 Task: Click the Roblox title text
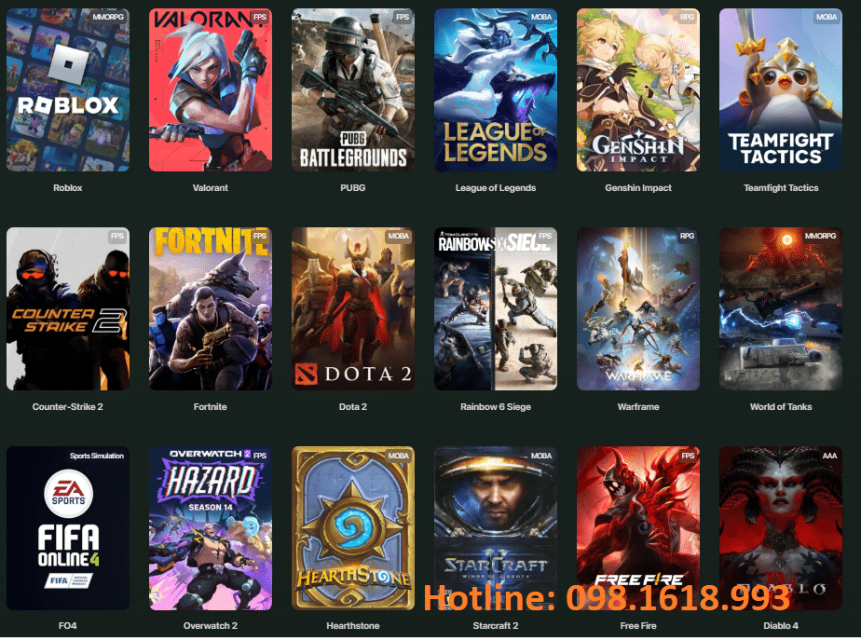[67, 187]
